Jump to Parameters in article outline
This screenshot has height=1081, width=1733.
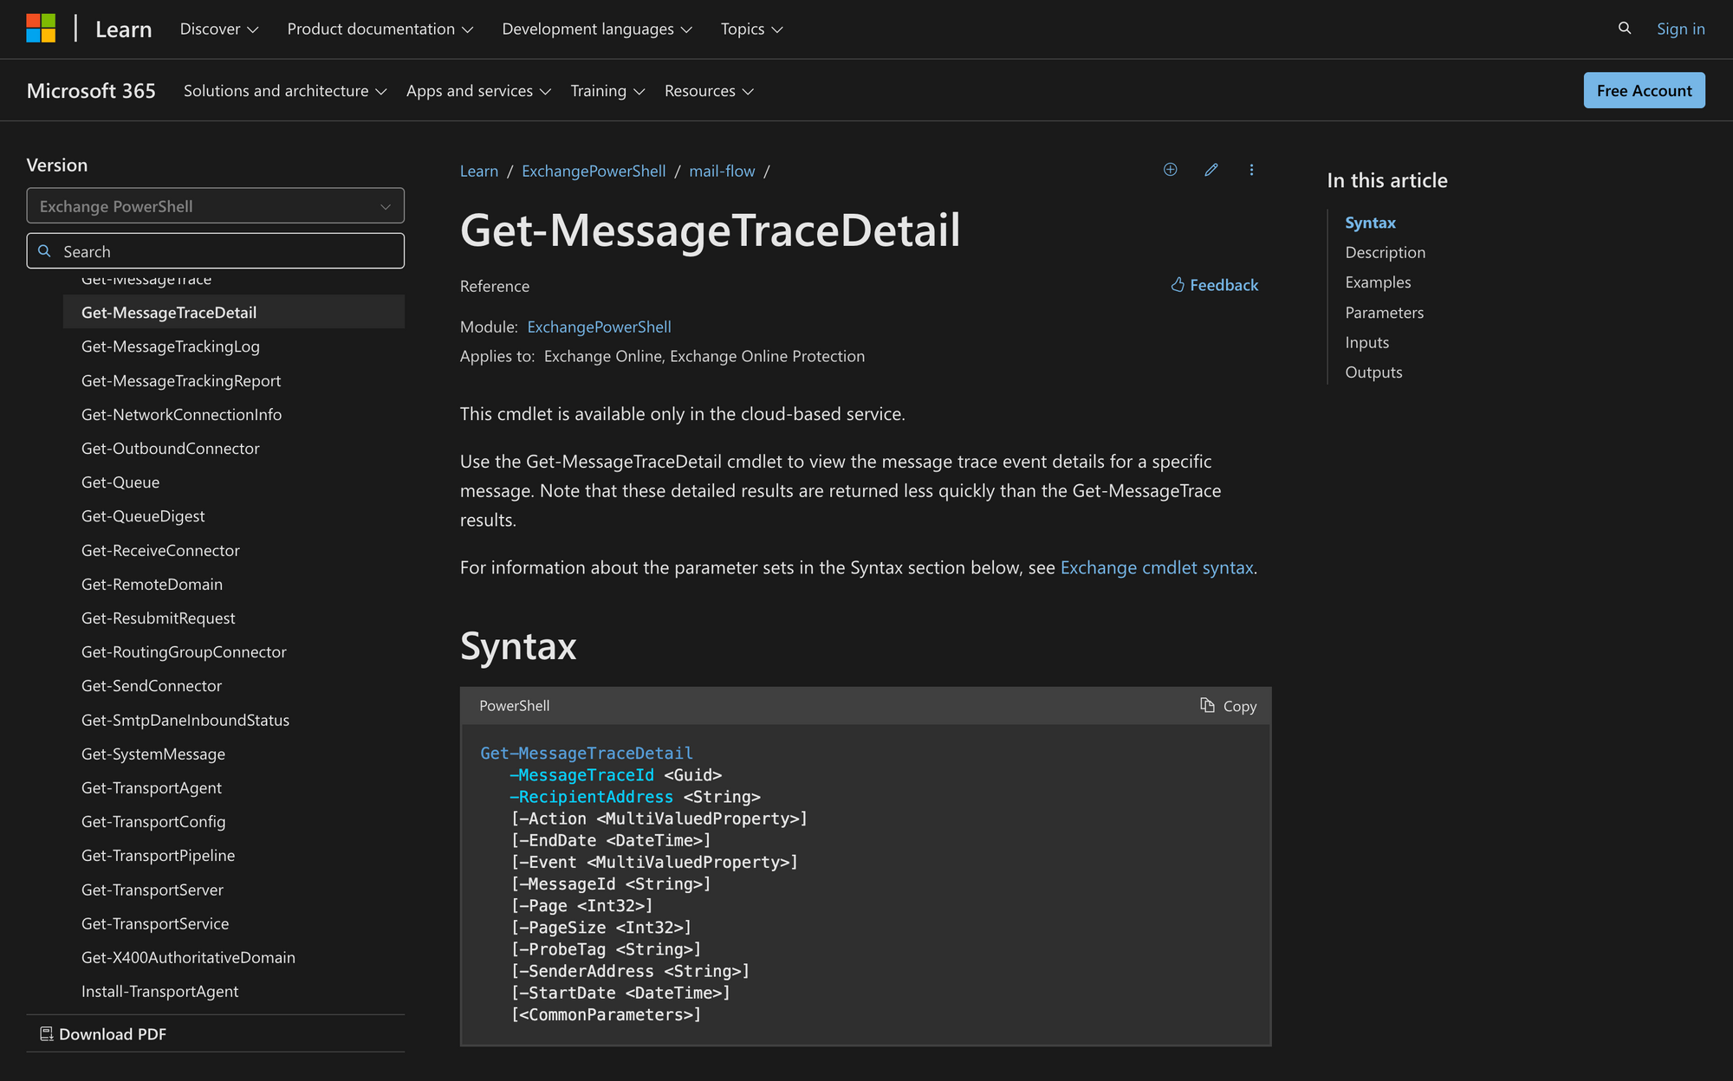(x=1384, y=313)
